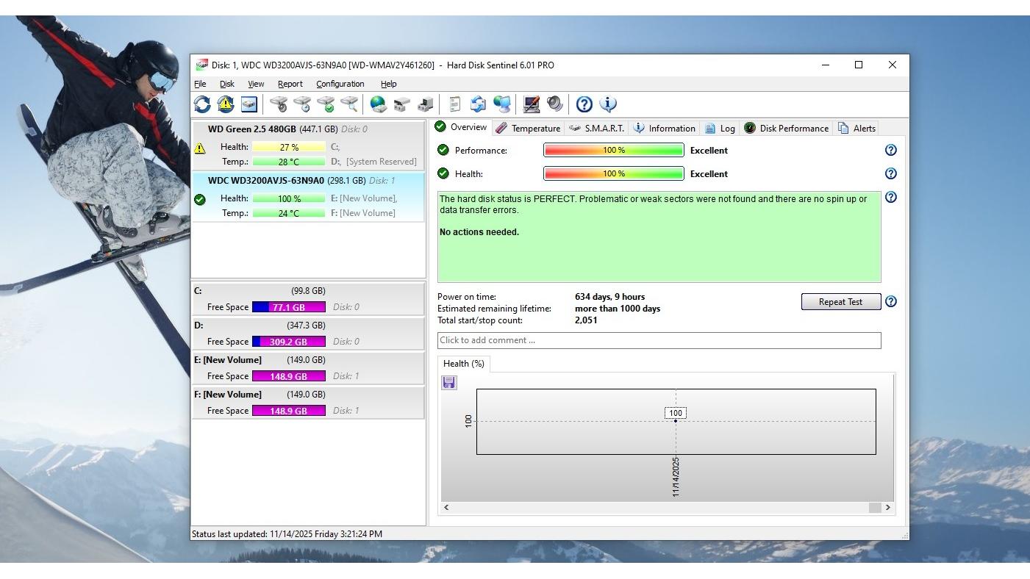The image size is (1030, 579).
Task: Click the disk with magnifying glass toolbar icon
Action: 349,104
